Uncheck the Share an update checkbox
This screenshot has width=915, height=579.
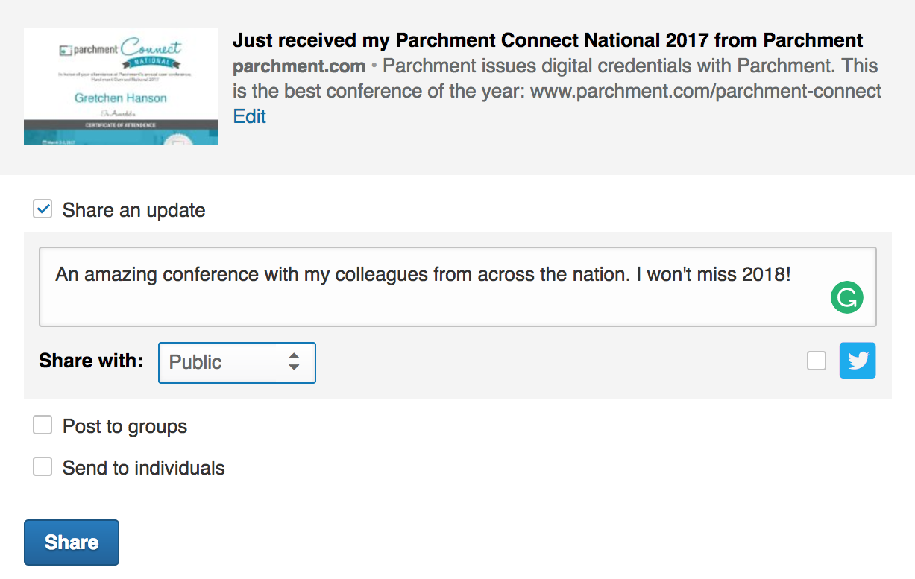[43, 209]
